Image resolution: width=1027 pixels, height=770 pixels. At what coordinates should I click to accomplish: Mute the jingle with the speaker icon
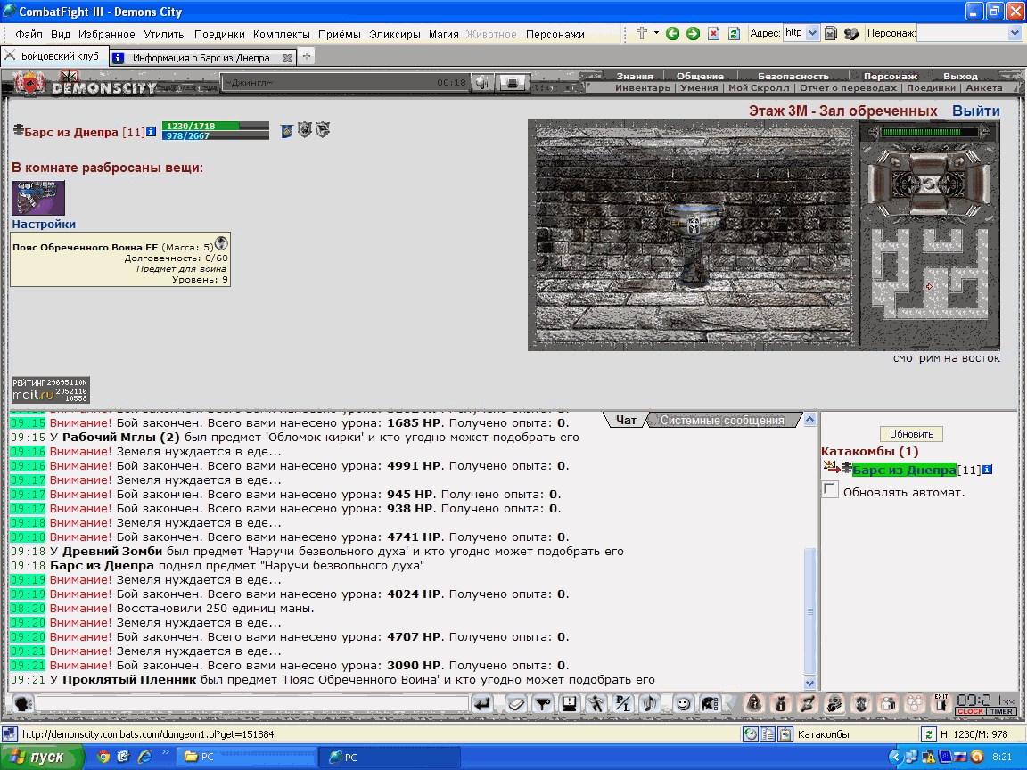[483, 83]
